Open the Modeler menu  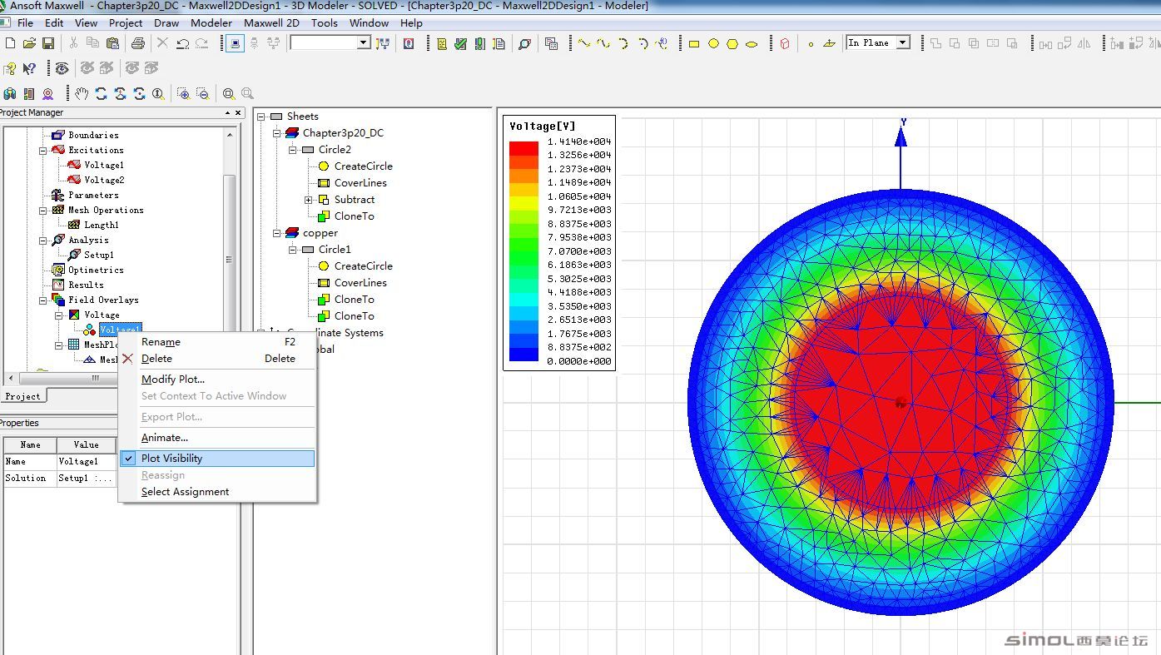[x=211, y=23]
